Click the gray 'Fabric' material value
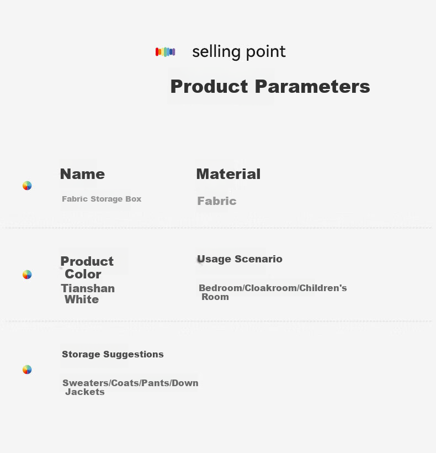Image resolution: width=436 pixels, height=453 pixels. (x=217, y=201)
